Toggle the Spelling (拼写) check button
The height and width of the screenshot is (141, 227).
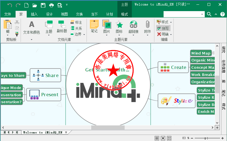(x=163, y=28)
